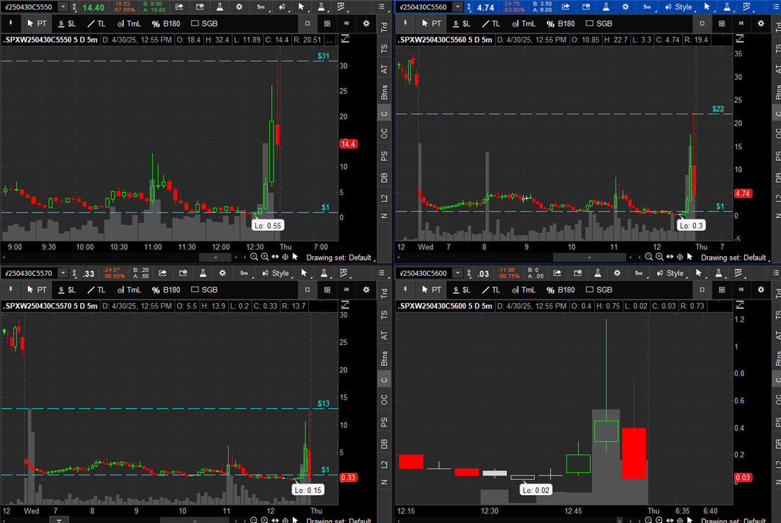Image resolution: width=781 pixels, height=523 pixels.
Task: Switch C5560 chart to single-pane layout
Action: tap(703, 23)
